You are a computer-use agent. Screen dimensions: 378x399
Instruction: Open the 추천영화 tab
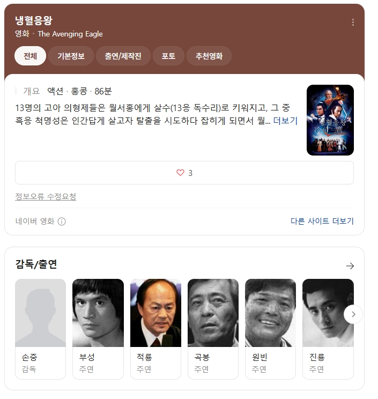point(209,56)
